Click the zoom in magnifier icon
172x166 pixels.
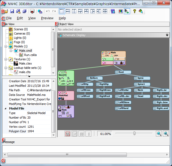pos(166,134)
